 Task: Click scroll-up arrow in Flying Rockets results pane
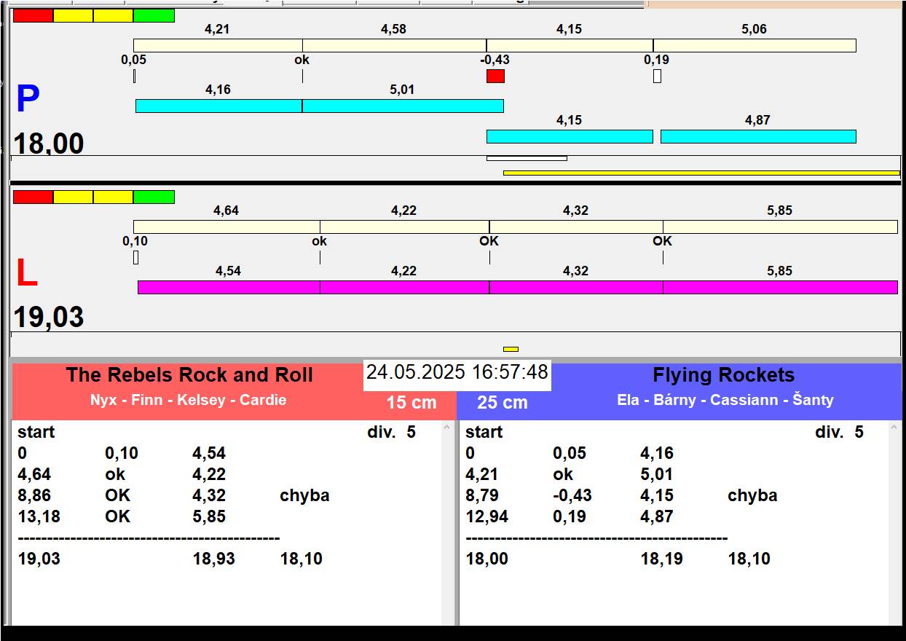pyautogui.click(x=895, y=428)
